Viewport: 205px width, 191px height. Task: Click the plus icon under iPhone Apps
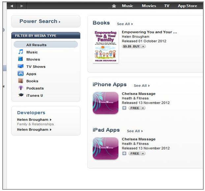coord(124,108)
